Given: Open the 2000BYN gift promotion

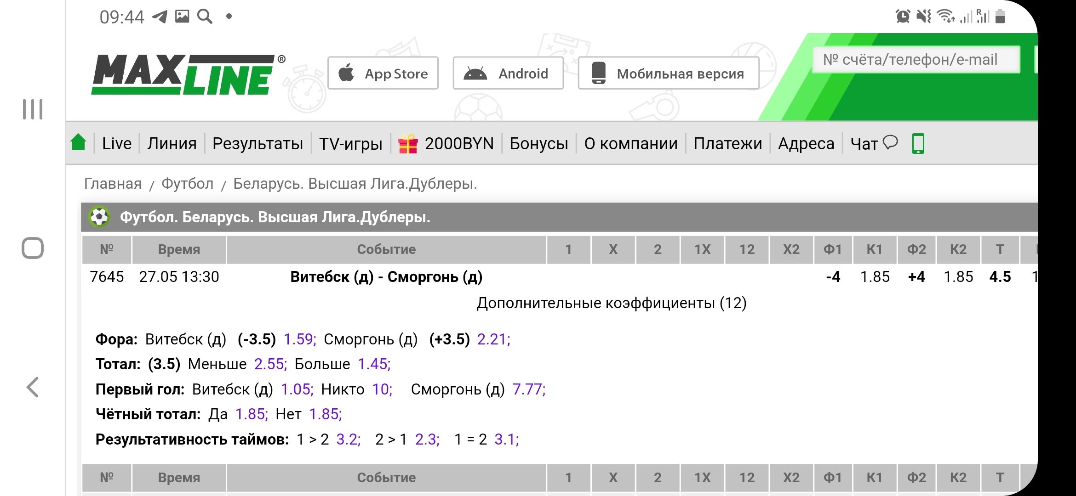Looking at the screenshot, I should (446, 144).
